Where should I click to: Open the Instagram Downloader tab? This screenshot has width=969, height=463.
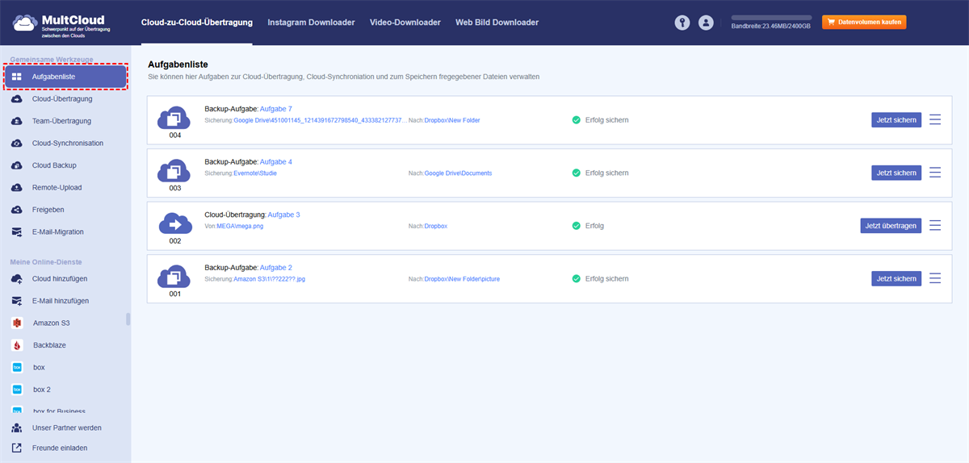click(x=311, y=23)
